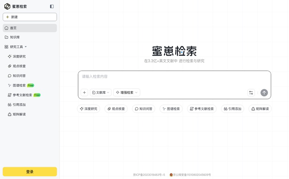The height and width of the screenshot is (179, 289).
Task: Click the yellow 登录 button
Action: pos(30,172)
